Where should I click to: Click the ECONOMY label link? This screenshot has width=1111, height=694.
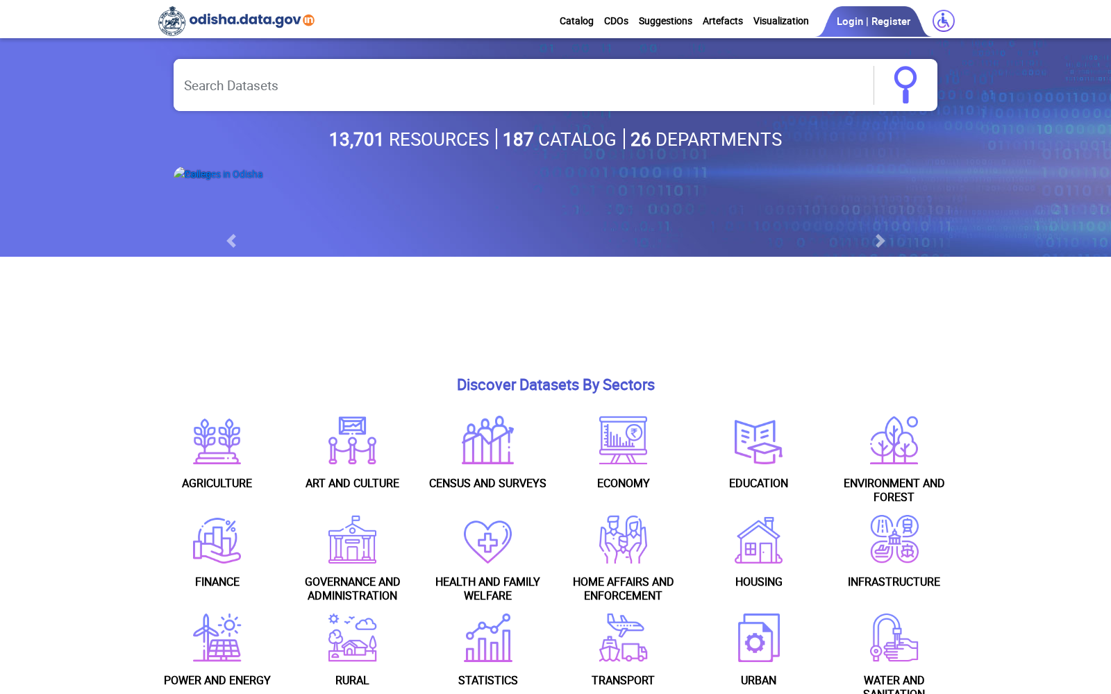pos(623,483)
